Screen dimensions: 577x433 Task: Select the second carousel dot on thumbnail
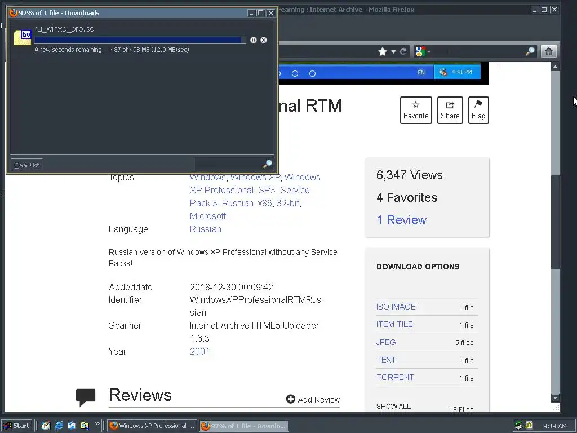click(295, 74)
